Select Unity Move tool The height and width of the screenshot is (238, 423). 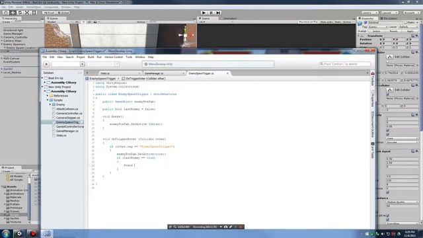13,13
